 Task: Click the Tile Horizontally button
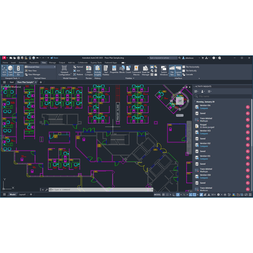coord(192,67)
